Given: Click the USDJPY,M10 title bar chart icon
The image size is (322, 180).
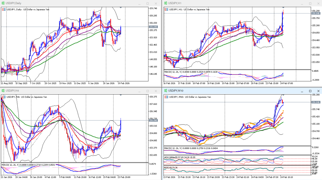Looking at the screenshot, I should (165, 91).
